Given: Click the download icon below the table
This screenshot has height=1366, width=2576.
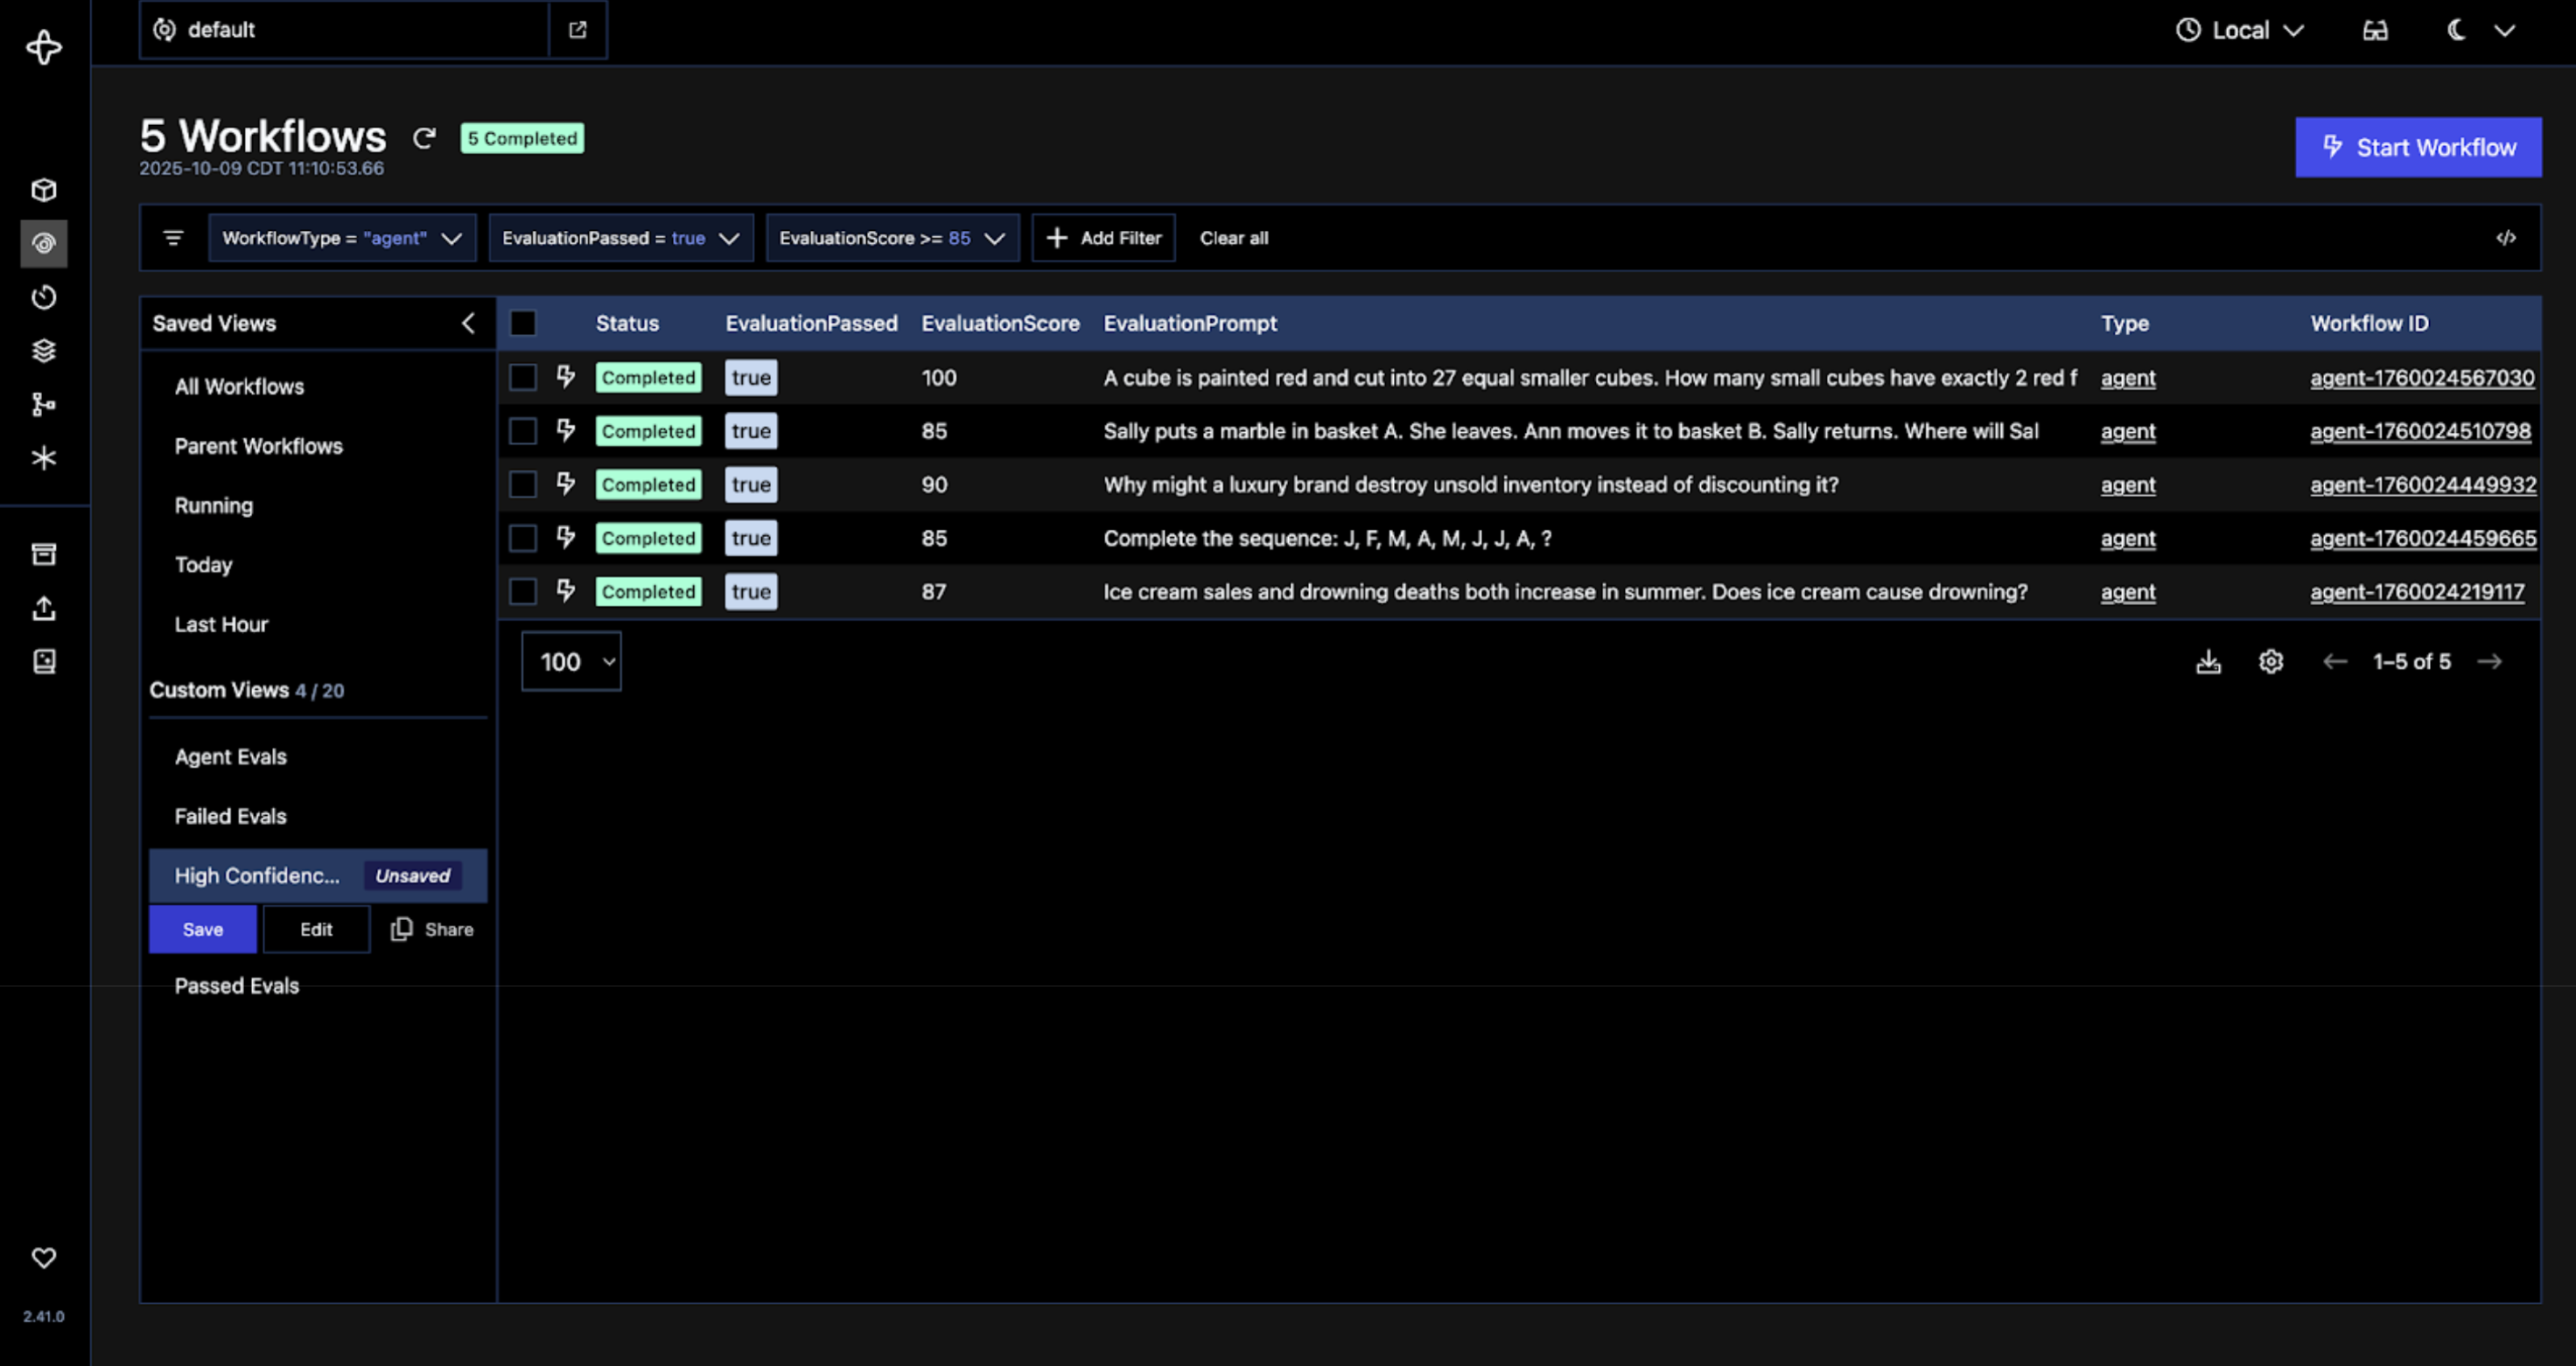Looking at the screenshot, I should [x=2208, y=661].
